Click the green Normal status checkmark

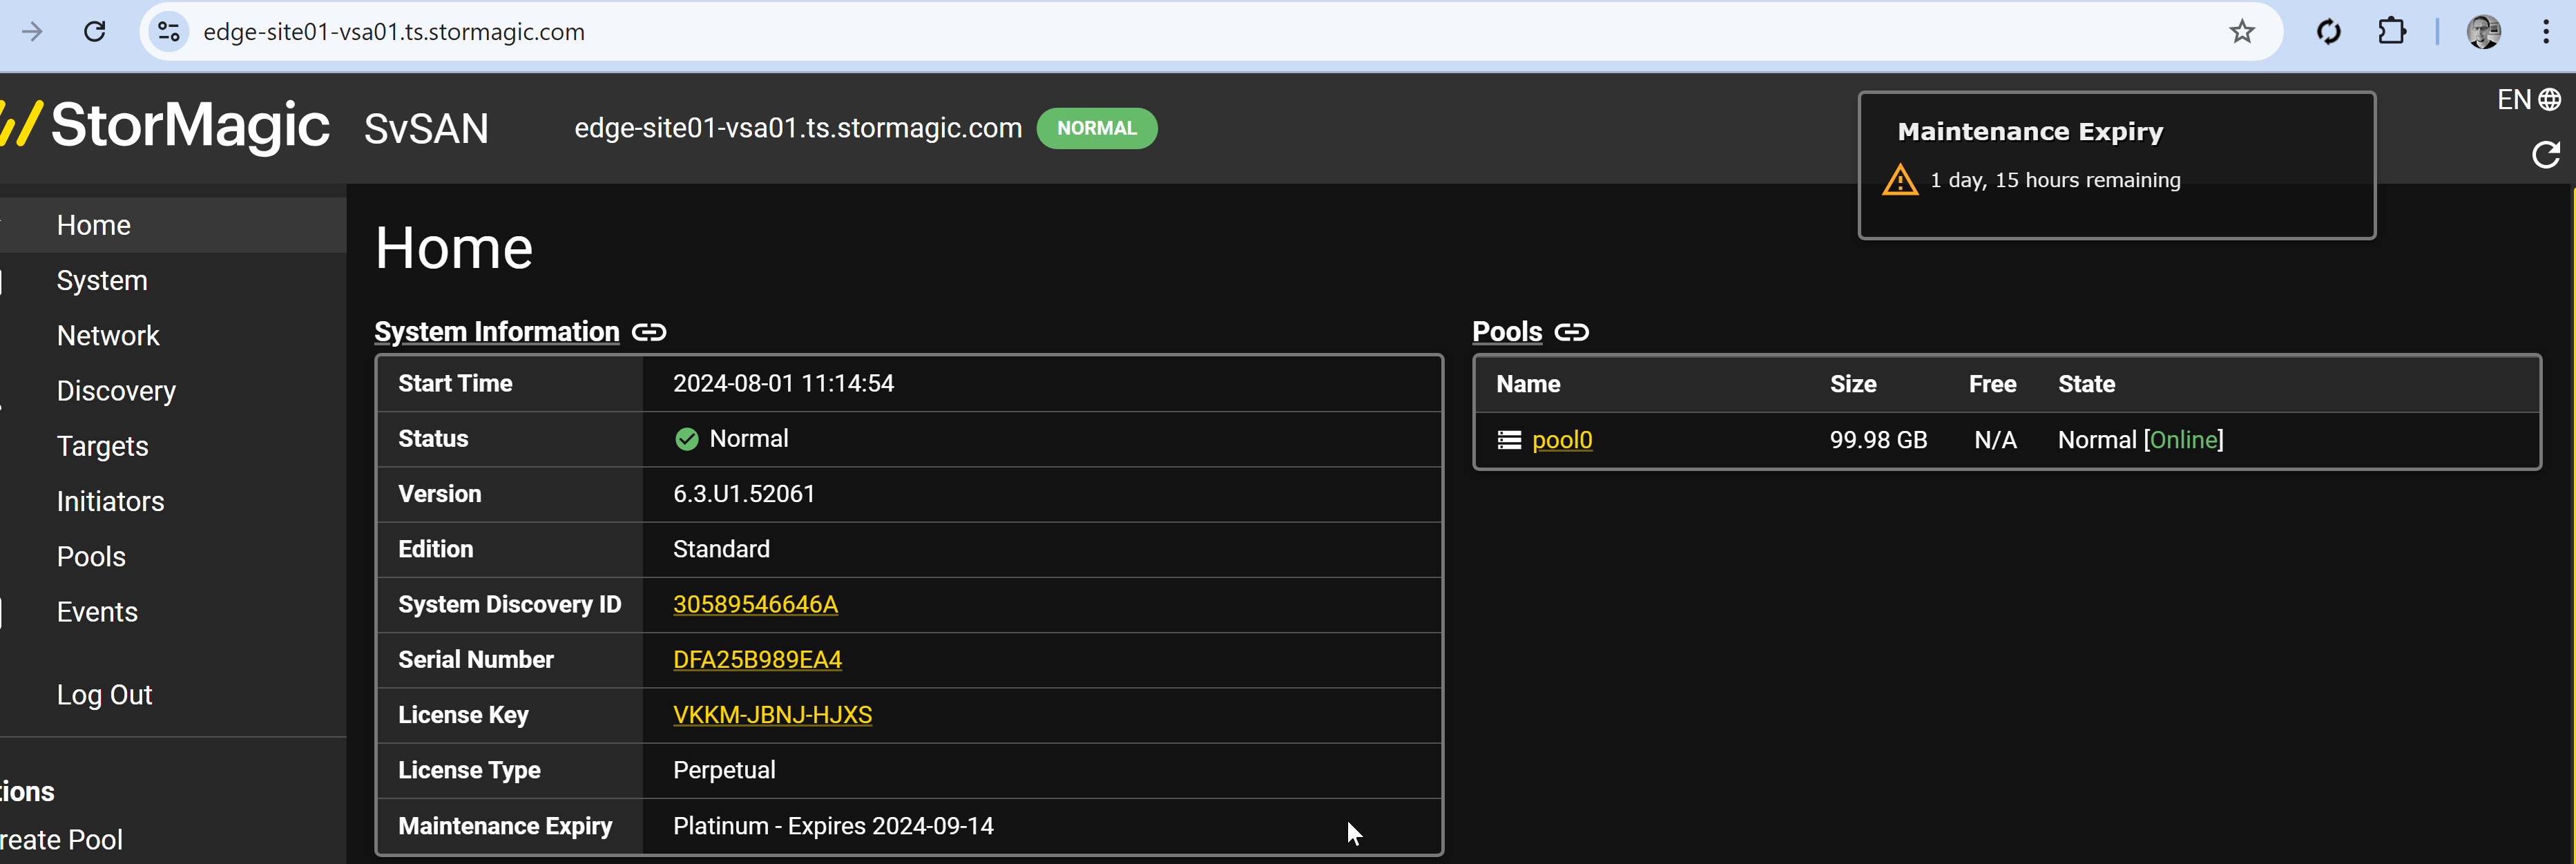[687, 439]
